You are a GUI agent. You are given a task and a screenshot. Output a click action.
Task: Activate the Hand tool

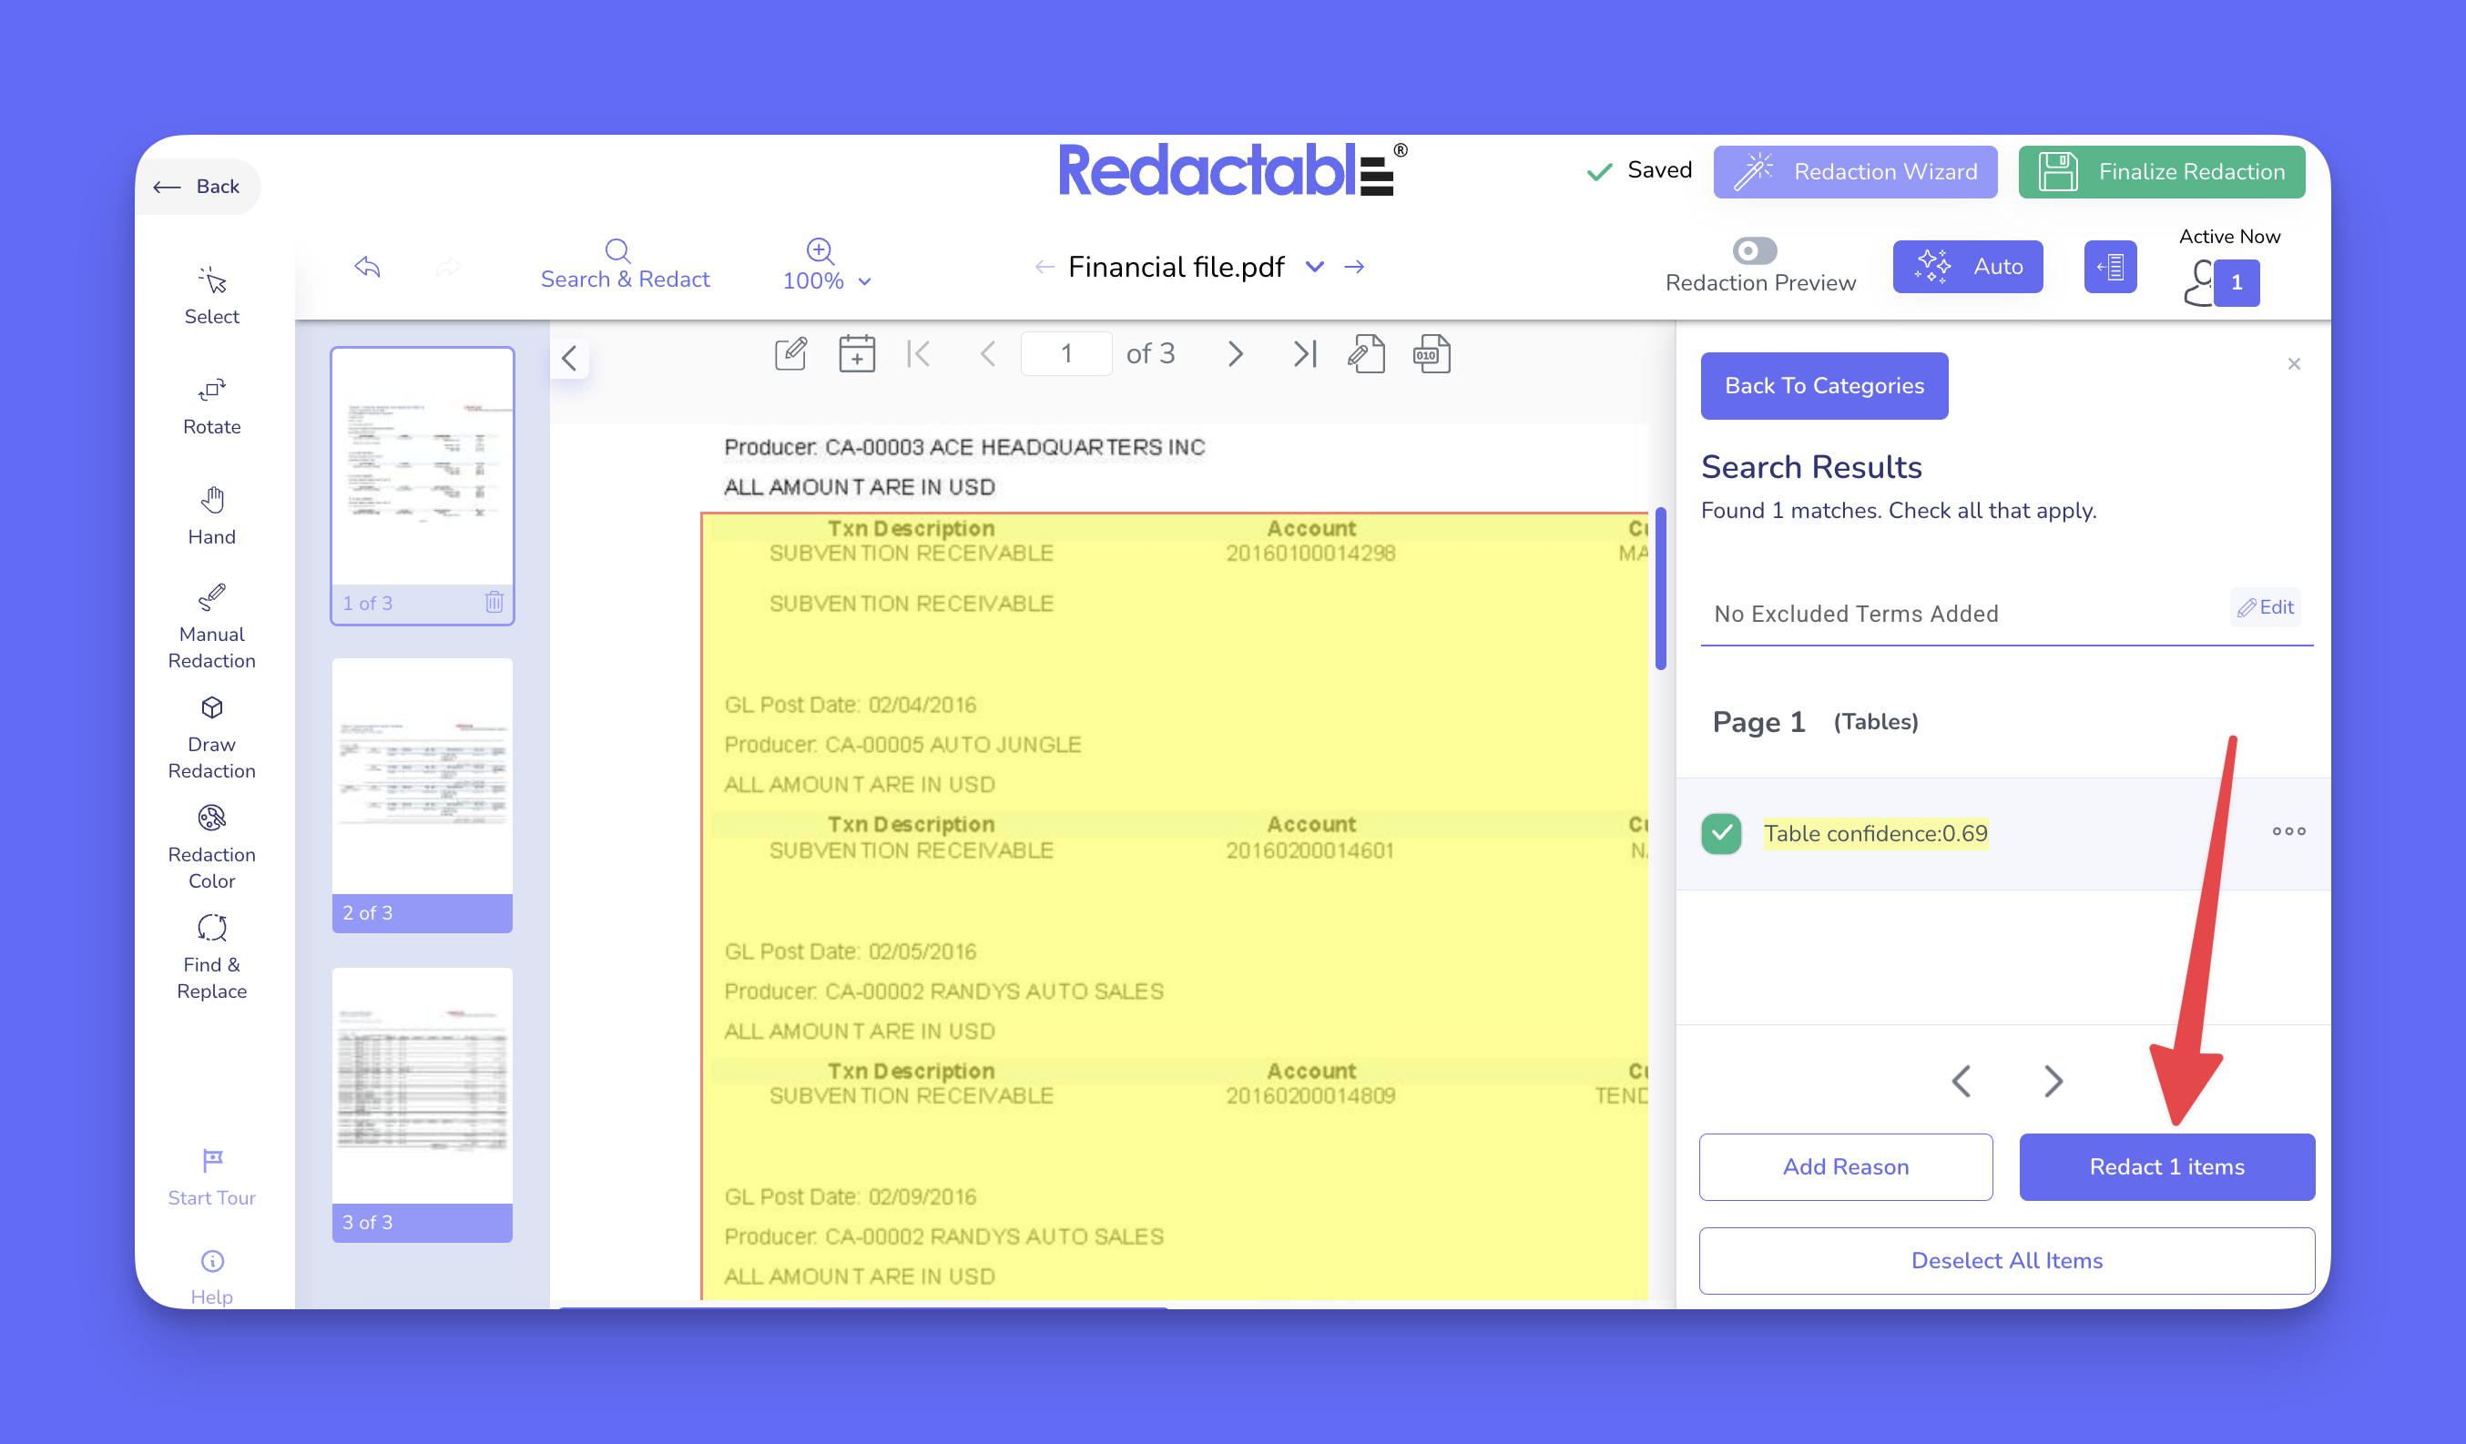tap(211, 514)
